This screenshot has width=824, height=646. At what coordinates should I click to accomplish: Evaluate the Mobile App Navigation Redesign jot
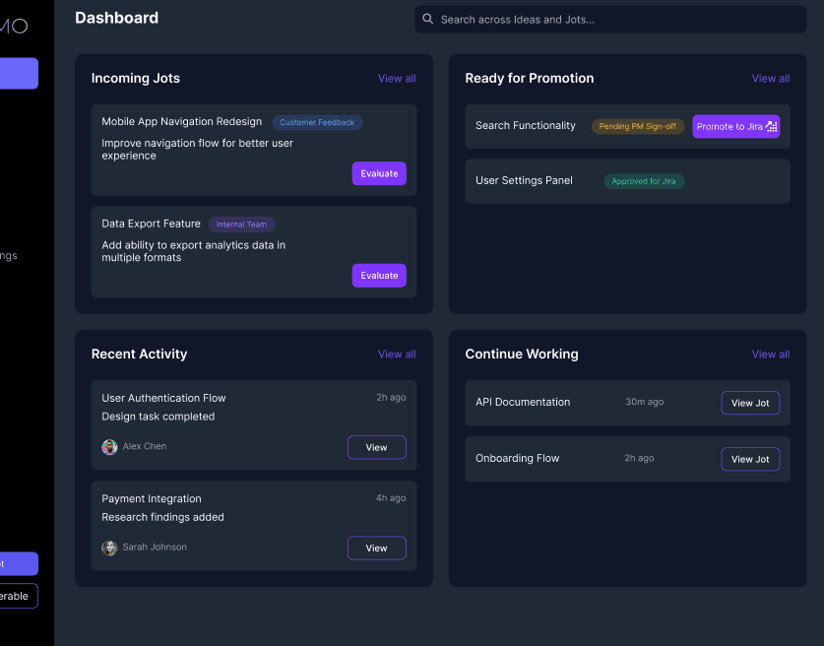379,173
